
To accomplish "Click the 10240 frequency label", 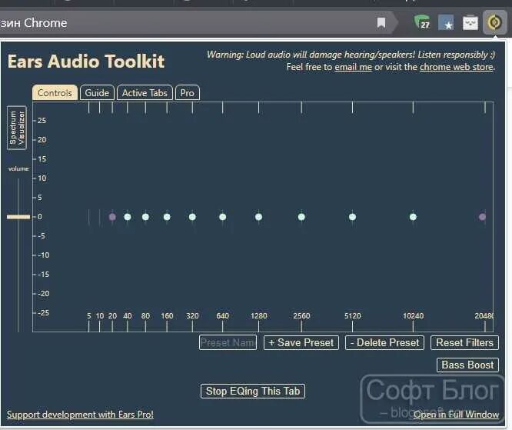I will 413,315.
